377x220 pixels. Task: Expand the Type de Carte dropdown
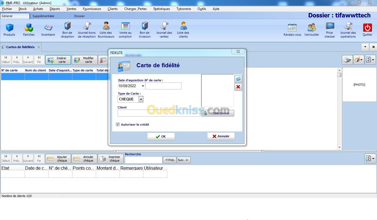(141, 99)
